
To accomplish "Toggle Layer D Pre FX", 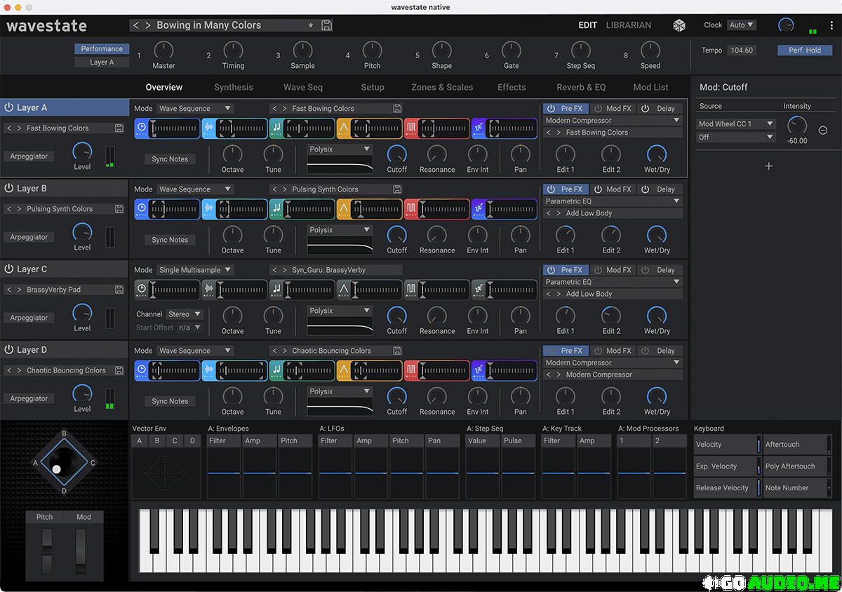I will point(565,351).
